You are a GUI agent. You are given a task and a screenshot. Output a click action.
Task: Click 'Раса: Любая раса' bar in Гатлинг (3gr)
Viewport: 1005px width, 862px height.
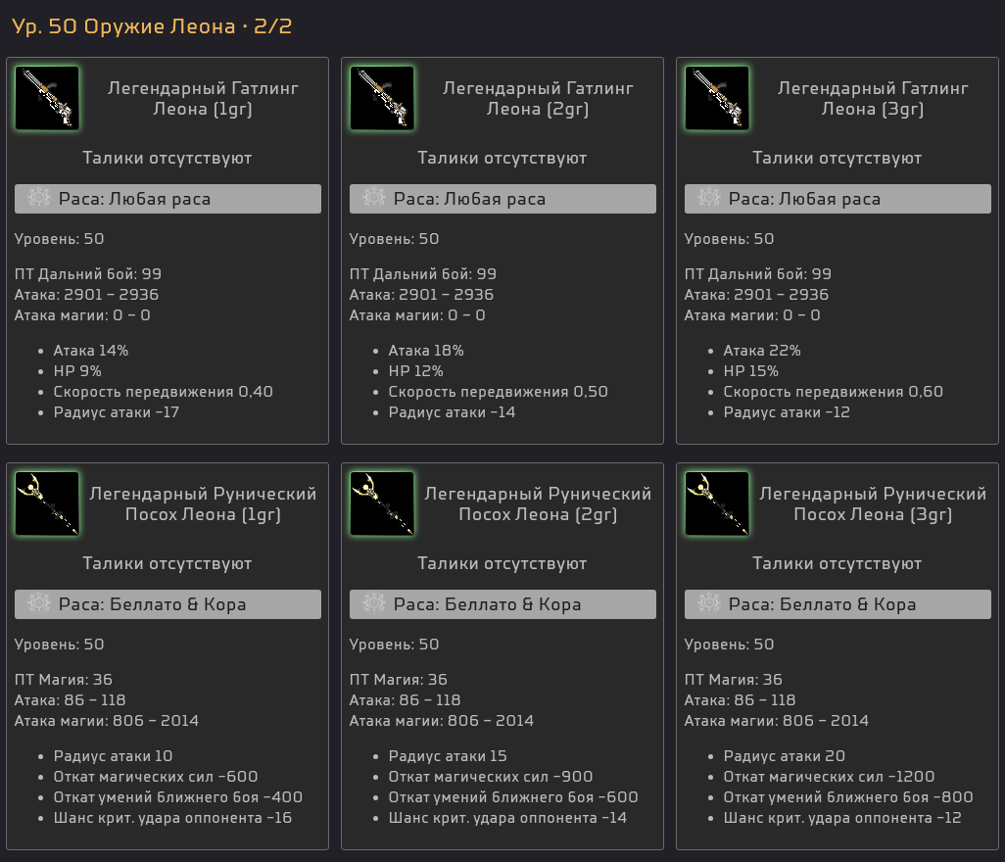837,199
